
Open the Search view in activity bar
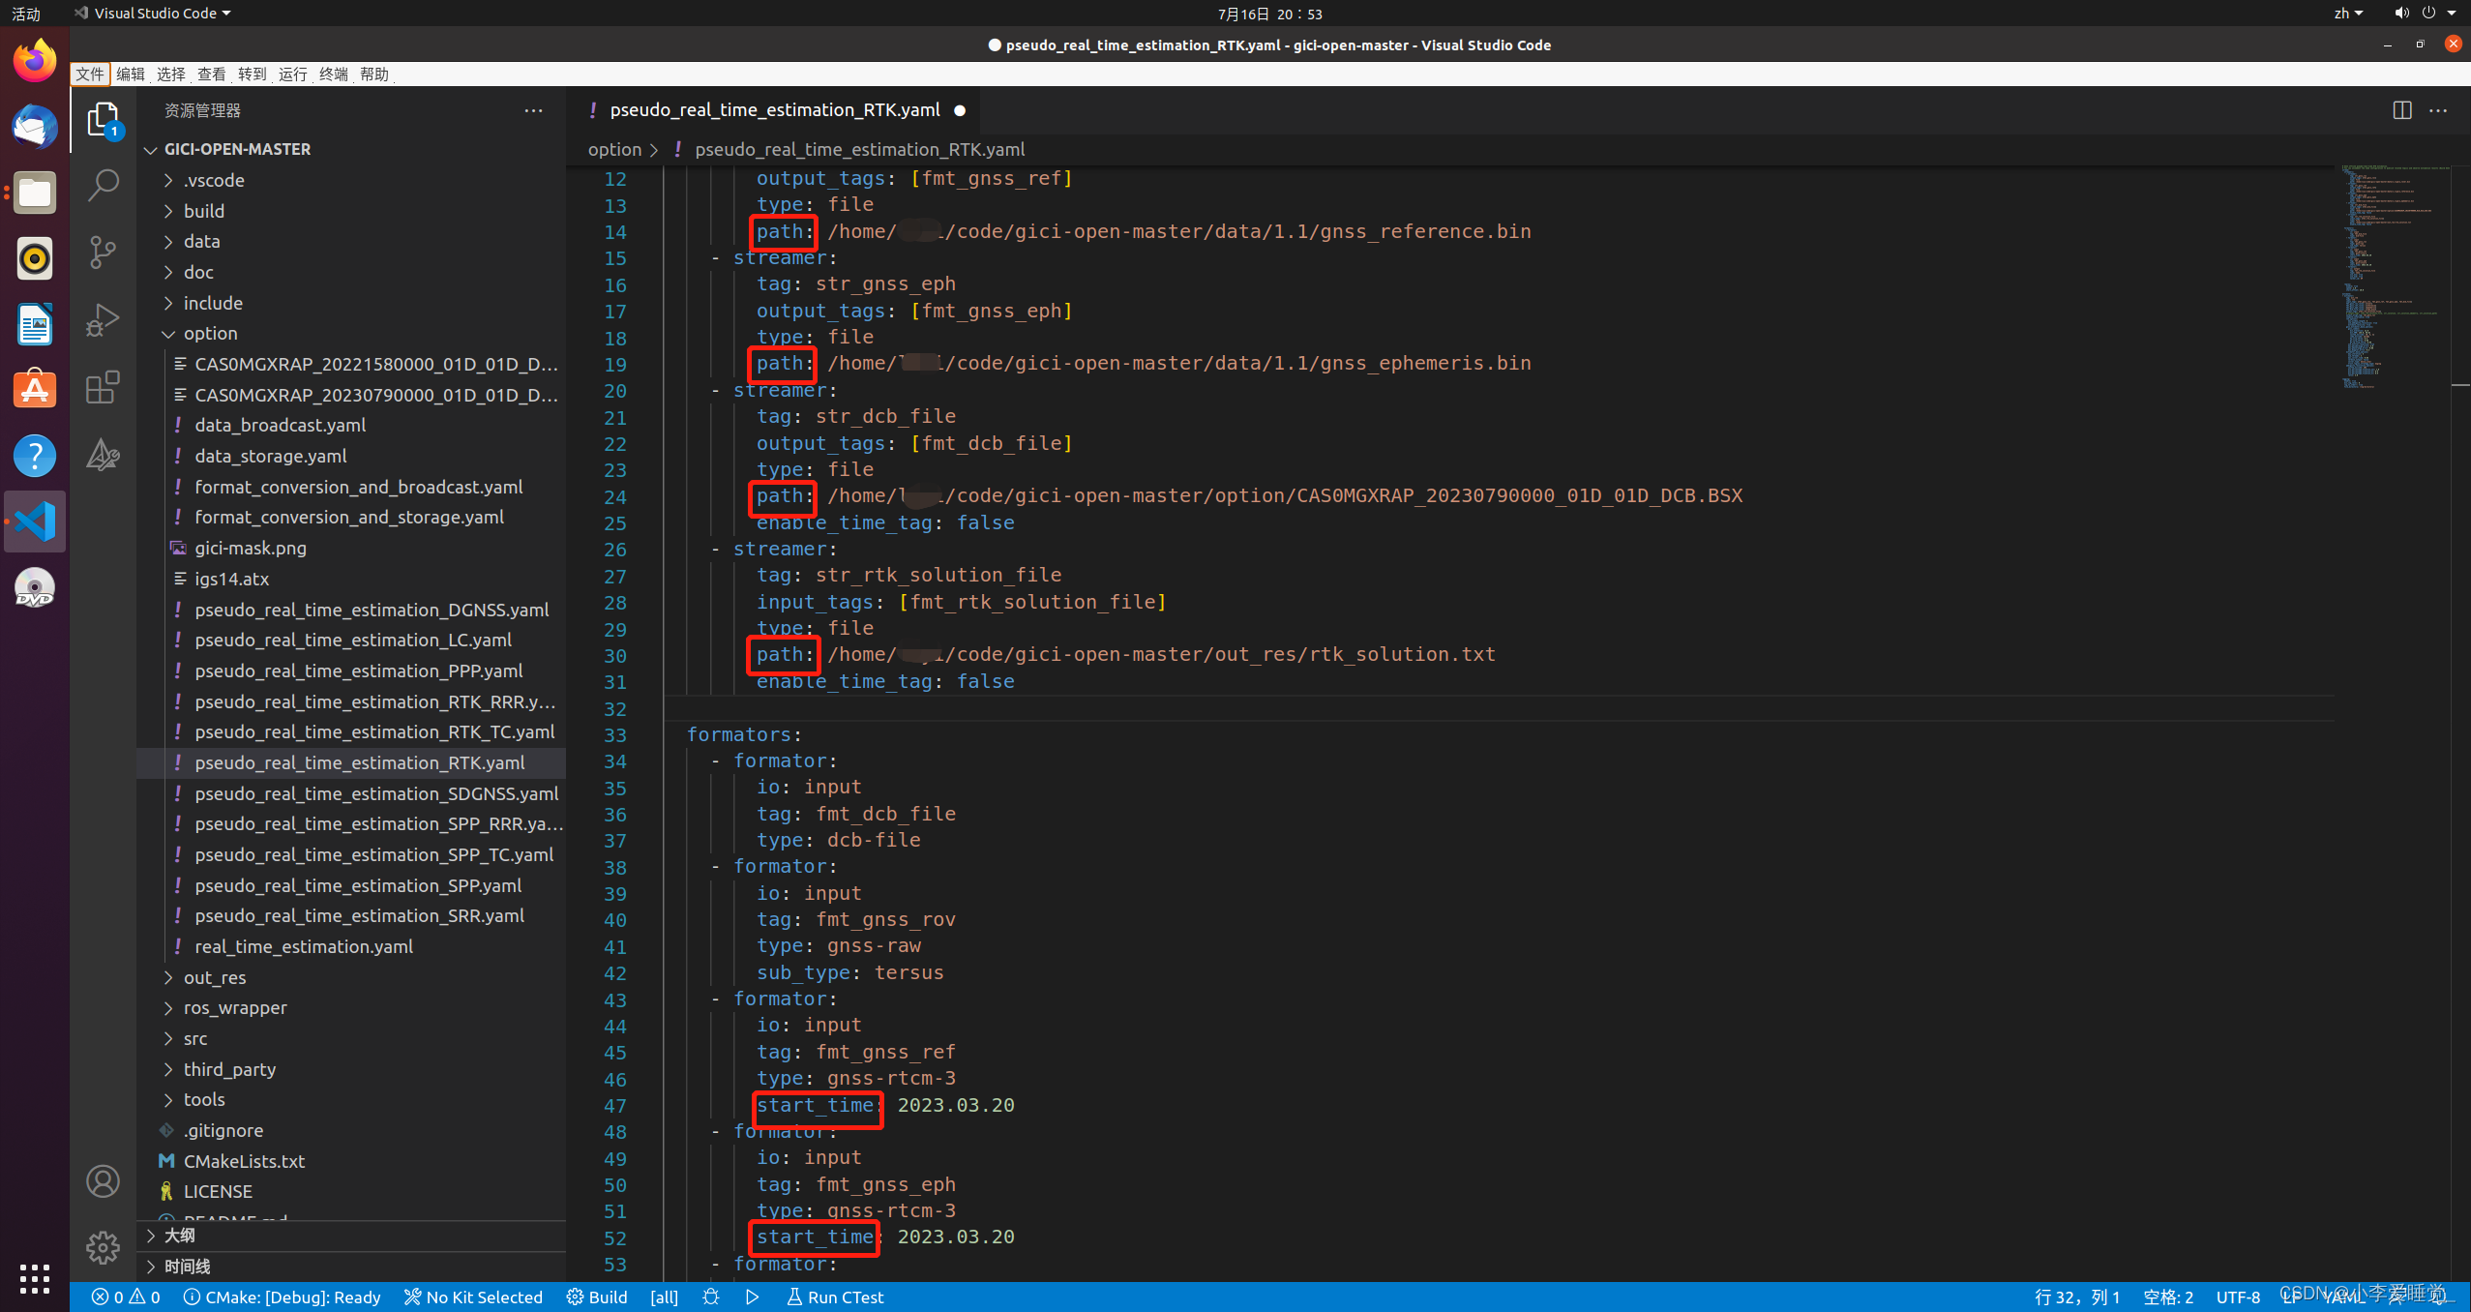coord(103,185)
